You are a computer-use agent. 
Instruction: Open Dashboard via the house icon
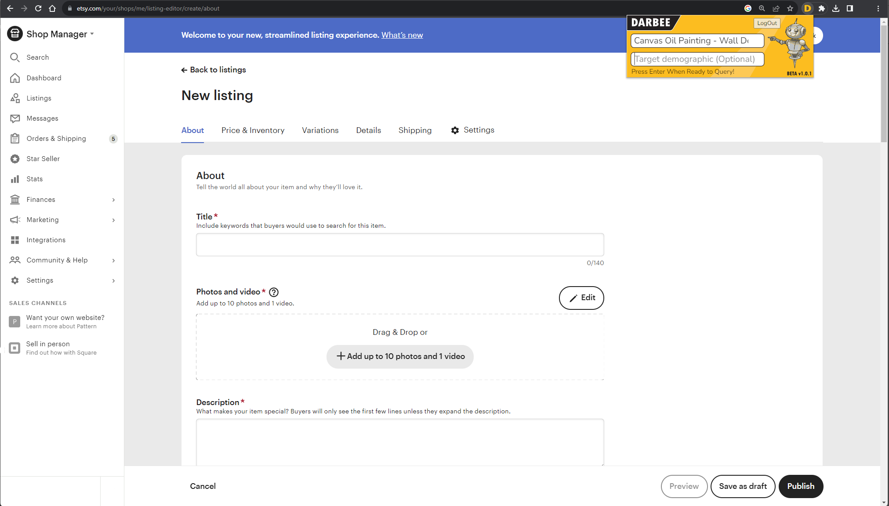pos(15,78)
